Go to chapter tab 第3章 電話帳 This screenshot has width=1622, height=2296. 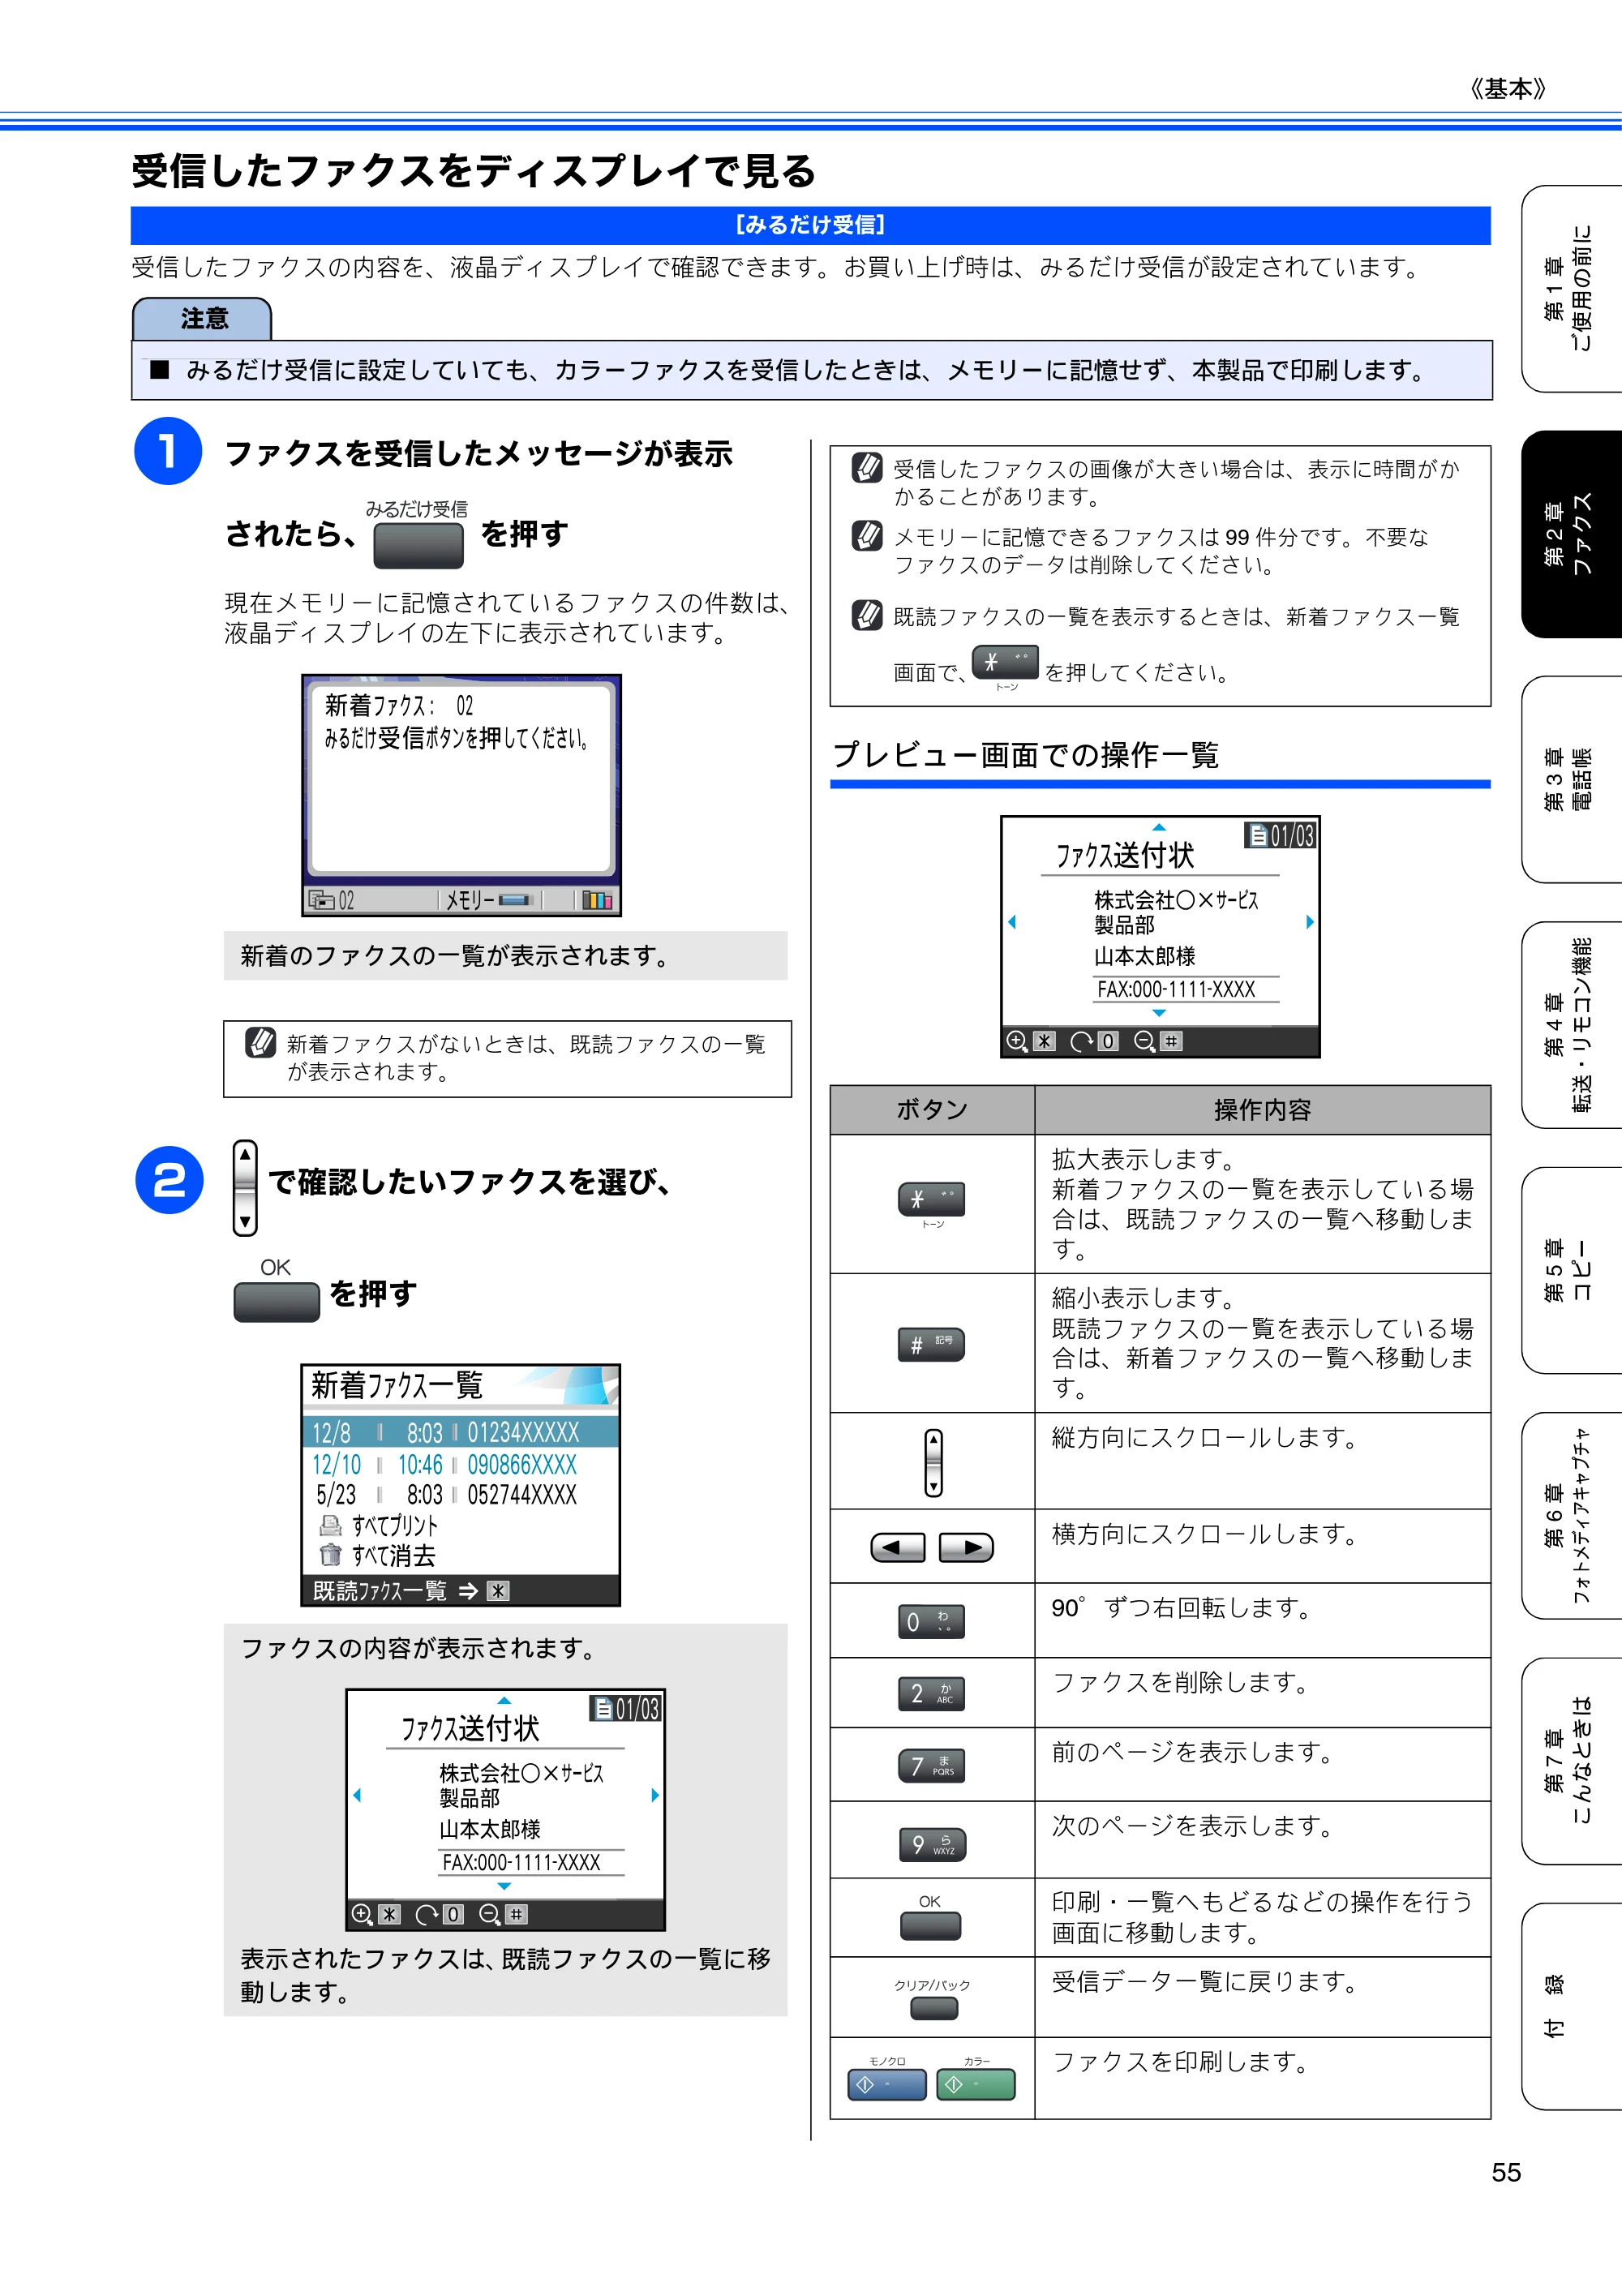coord(1571,779)
